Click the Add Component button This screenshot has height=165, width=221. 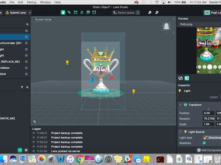tap(209, 150)
